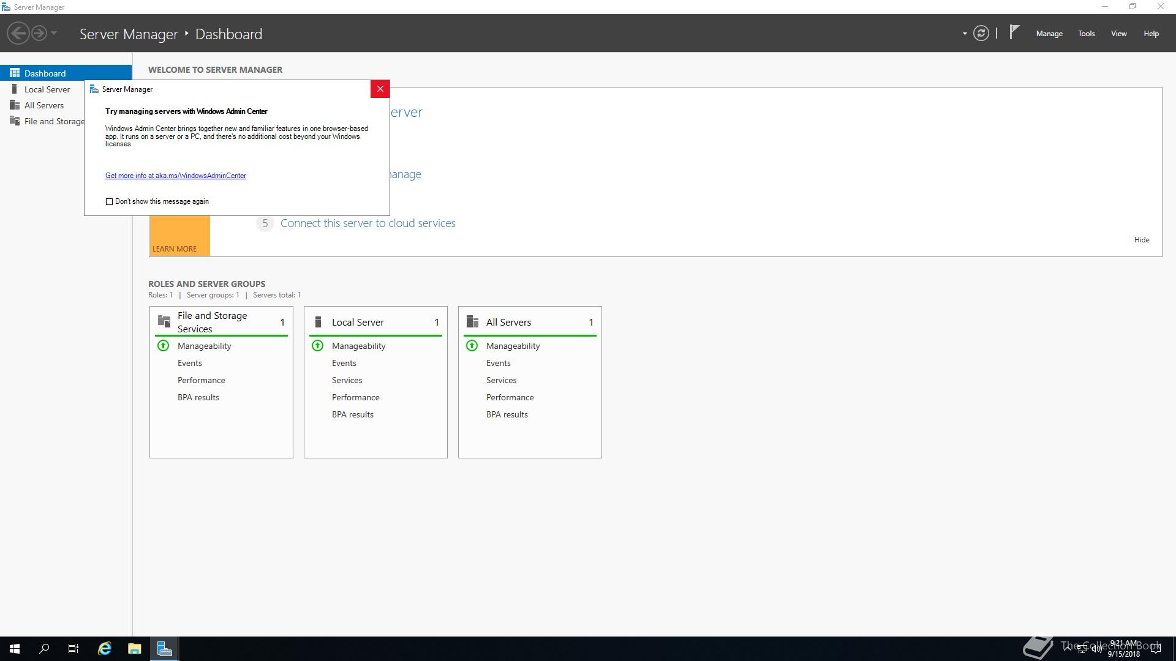This screenshot has height=661, width=1176.
Task: Open Events in File and Storage tile
Action: click(x=190, y=363)
